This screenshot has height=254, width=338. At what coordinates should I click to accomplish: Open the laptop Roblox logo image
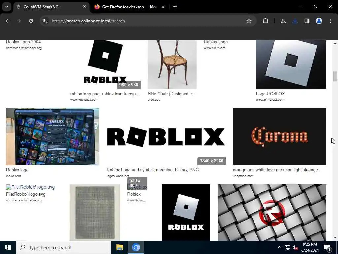point(52,137)
